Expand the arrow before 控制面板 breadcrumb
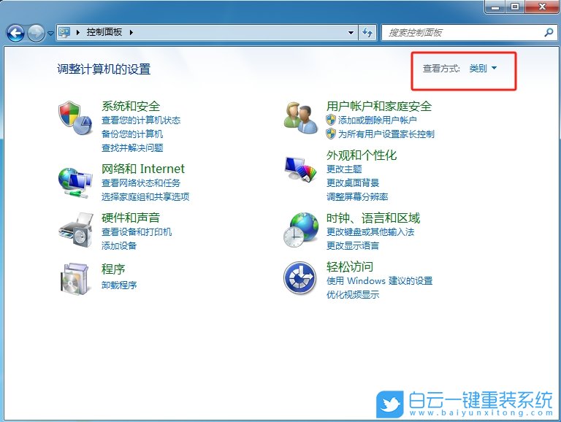This screenshot has height=422, width=561. click(78, 33)
